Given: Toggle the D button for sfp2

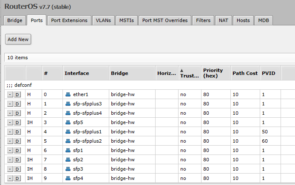Looking at the screenshot, I should [x=17, y=160].
